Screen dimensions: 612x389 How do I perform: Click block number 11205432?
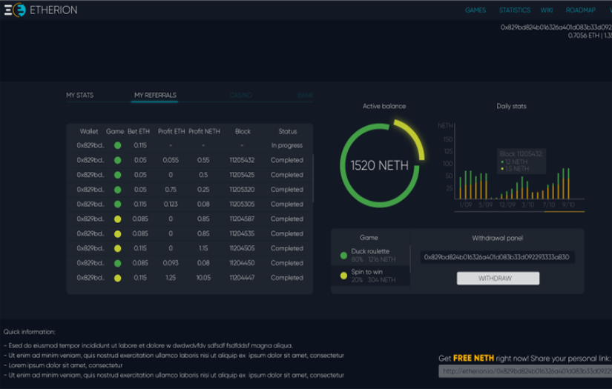[242, 160]
